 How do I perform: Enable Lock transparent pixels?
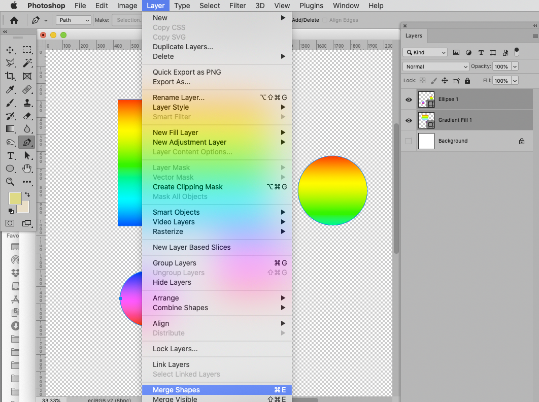[x=422, y=81]
